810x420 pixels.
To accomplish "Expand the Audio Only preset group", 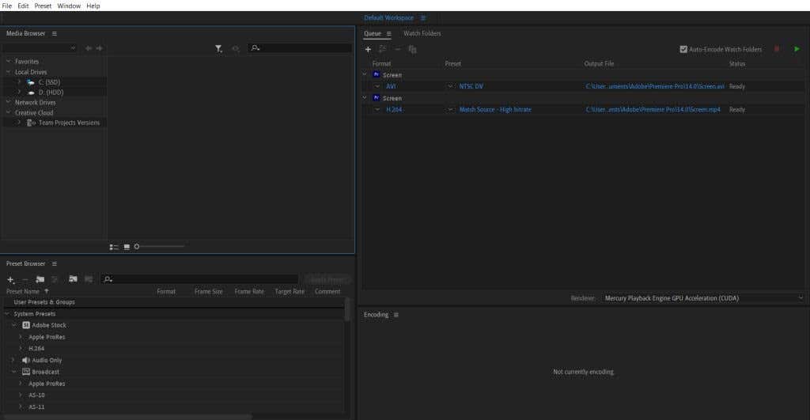I will 13,360.
